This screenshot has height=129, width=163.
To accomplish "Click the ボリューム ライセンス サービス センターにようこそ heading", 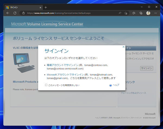I will pyautogui.click(x=58, y=38).
